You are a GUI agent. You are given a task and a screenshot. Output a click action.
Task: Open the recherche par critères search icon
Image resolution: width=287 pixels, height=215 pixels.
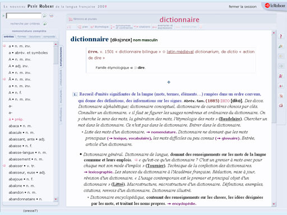pos(45,24)
